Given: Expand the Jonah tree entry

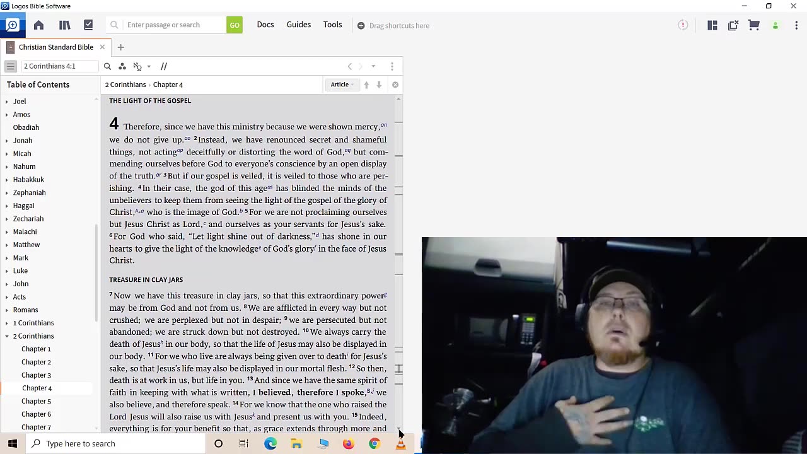Looking at the screenshot, I should click(7, 141).
